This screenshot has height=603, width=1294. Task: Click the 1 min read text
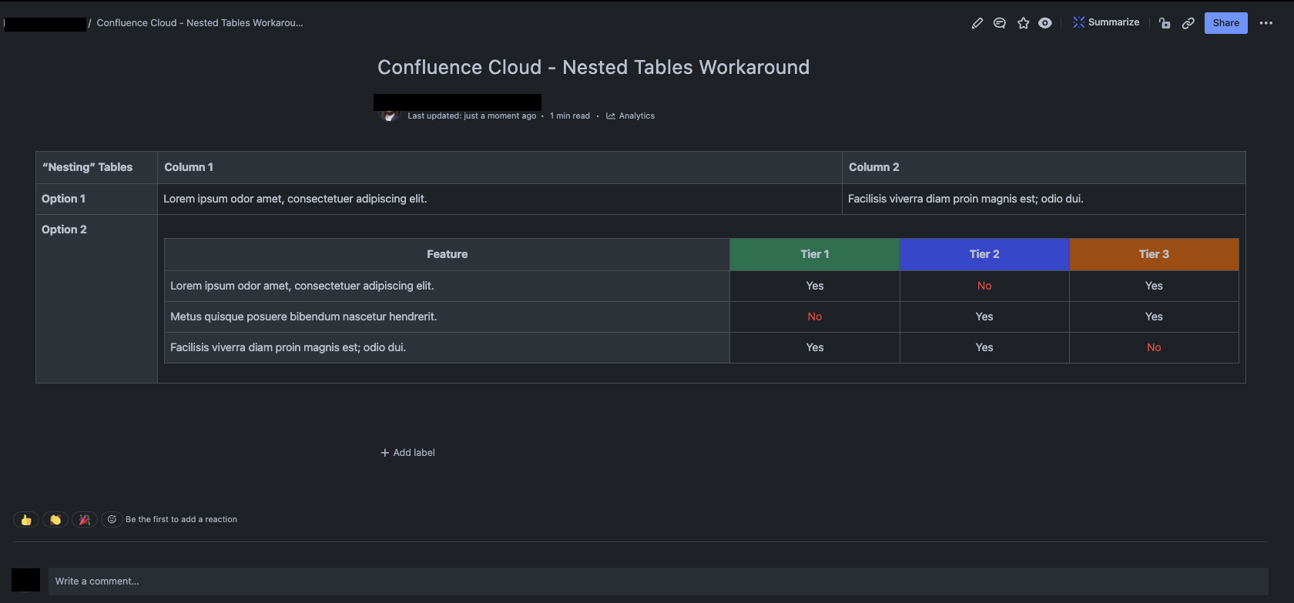tap(570, 116)
